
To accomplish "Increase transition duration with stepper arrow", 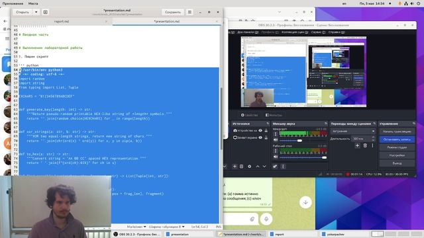I will tap(373, 138).
